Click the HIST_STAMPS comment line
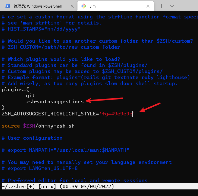 click(41, 29)
